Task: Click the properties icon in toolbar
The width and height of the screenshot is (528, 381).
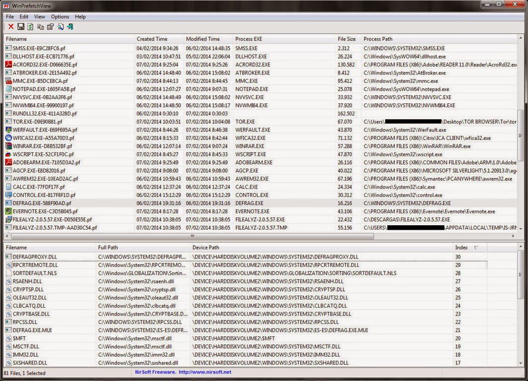Action: pyautogui.click(x=50, y=27)
